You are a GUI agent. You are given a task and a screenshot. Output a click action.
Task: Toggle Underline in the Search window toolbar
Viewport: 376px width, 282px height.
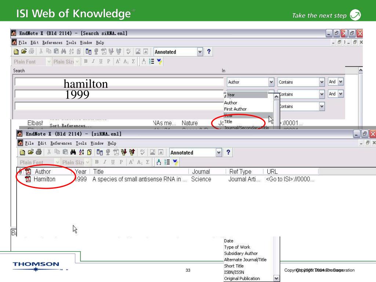tap(101, 62)
